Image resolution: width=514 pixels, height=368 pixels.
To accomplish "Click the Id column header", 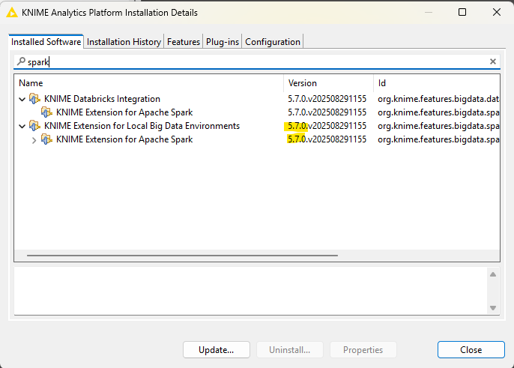I will (x=436, y=83).
